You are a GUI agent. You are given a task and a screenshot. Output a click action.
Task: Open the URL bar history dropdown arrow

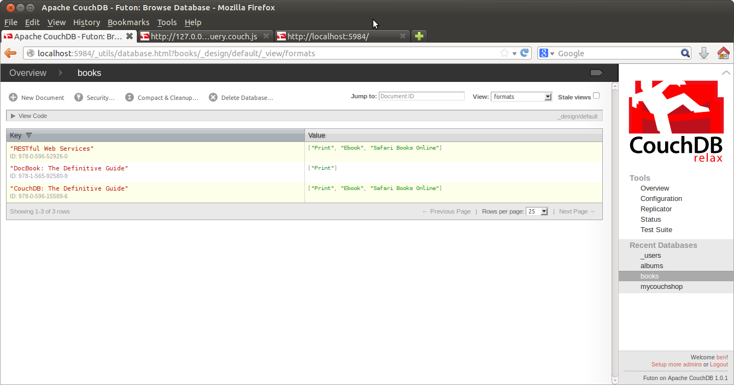(515, 54)
